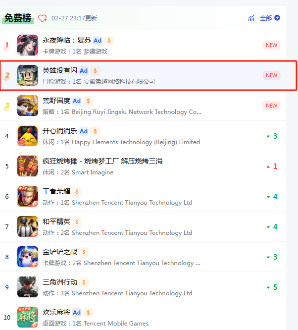Click the heart favorite icon beside 免费榜
298x330 pixels.
pyautogui.click(x=43, y=18)
